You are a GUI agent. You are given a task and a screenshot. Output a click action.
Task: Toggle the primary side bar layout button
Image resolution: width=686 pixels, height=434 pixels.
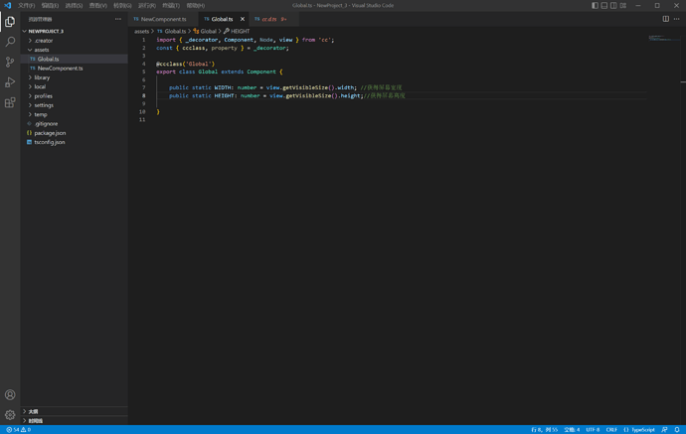pyautogui.click(x=595, y=5)
